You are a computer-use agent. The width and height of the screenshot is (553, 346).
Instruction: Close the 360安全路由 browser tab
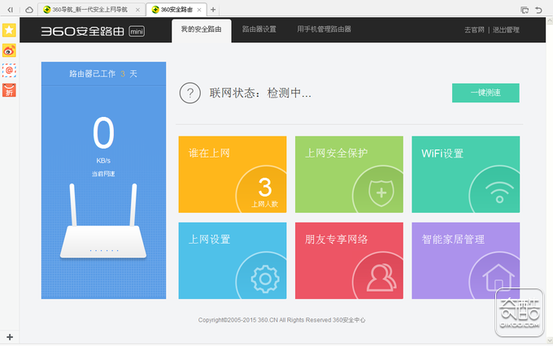(199, 10)
